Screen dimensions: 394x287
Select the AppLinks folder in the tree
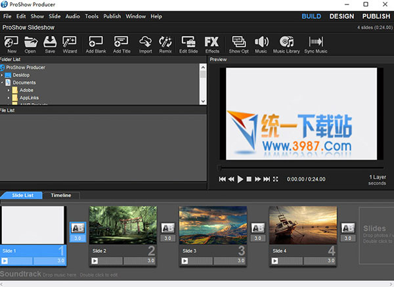29,97
